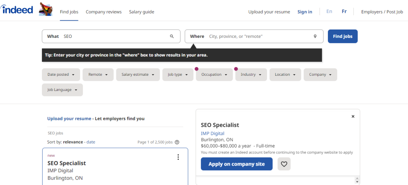The height and width of the screenshot is (185, 408).
Task: Open the three-dot menu on SEO Specialist card
Action: (178, 157)
